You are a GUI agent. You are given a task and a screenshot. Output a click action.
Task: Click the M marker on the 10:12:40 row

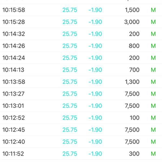tap(153, 142)
